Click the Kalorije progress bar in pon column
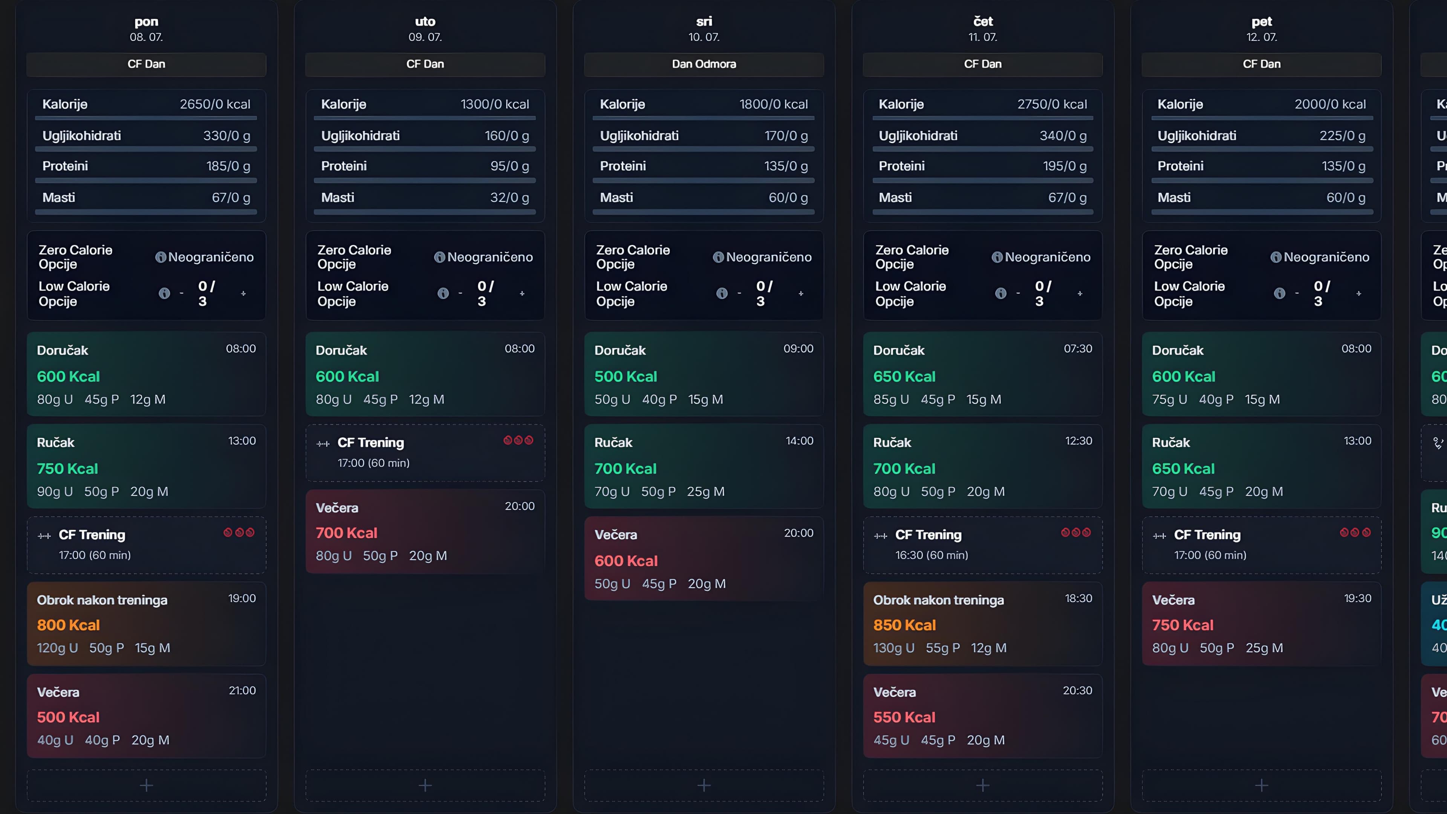This screenshot has height=814, width=1447. 146,118
